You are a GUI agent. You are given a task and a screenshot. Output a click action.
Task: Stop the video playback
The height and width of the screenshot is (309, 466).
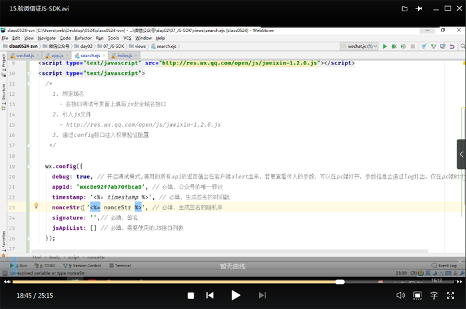tap(191, 296)
